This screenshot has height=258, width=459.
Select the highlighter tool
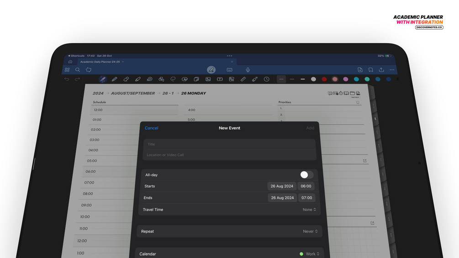click(138, 79)
